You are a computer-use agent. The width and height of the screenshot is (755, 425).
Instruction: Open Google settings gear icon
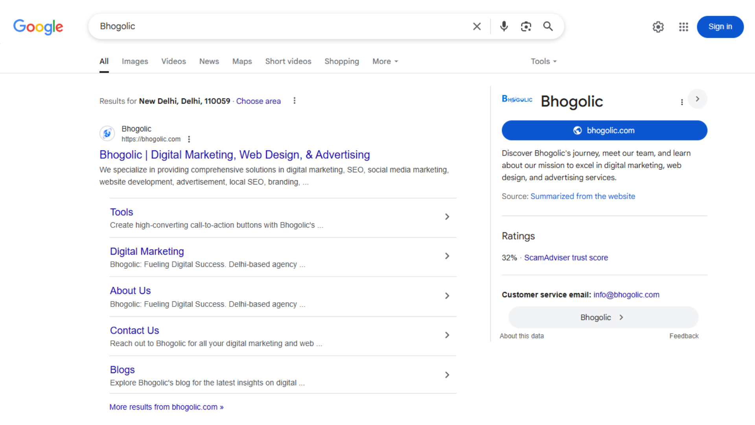pyautogui.click(x=658, y=27)
